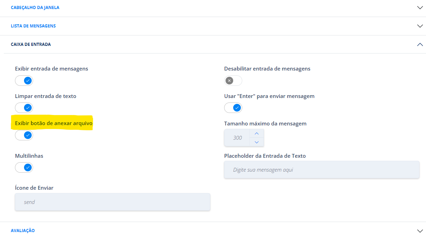
Task: Collapse Caixa de Entrada chevron arrow
Action: tap(420, 44)
